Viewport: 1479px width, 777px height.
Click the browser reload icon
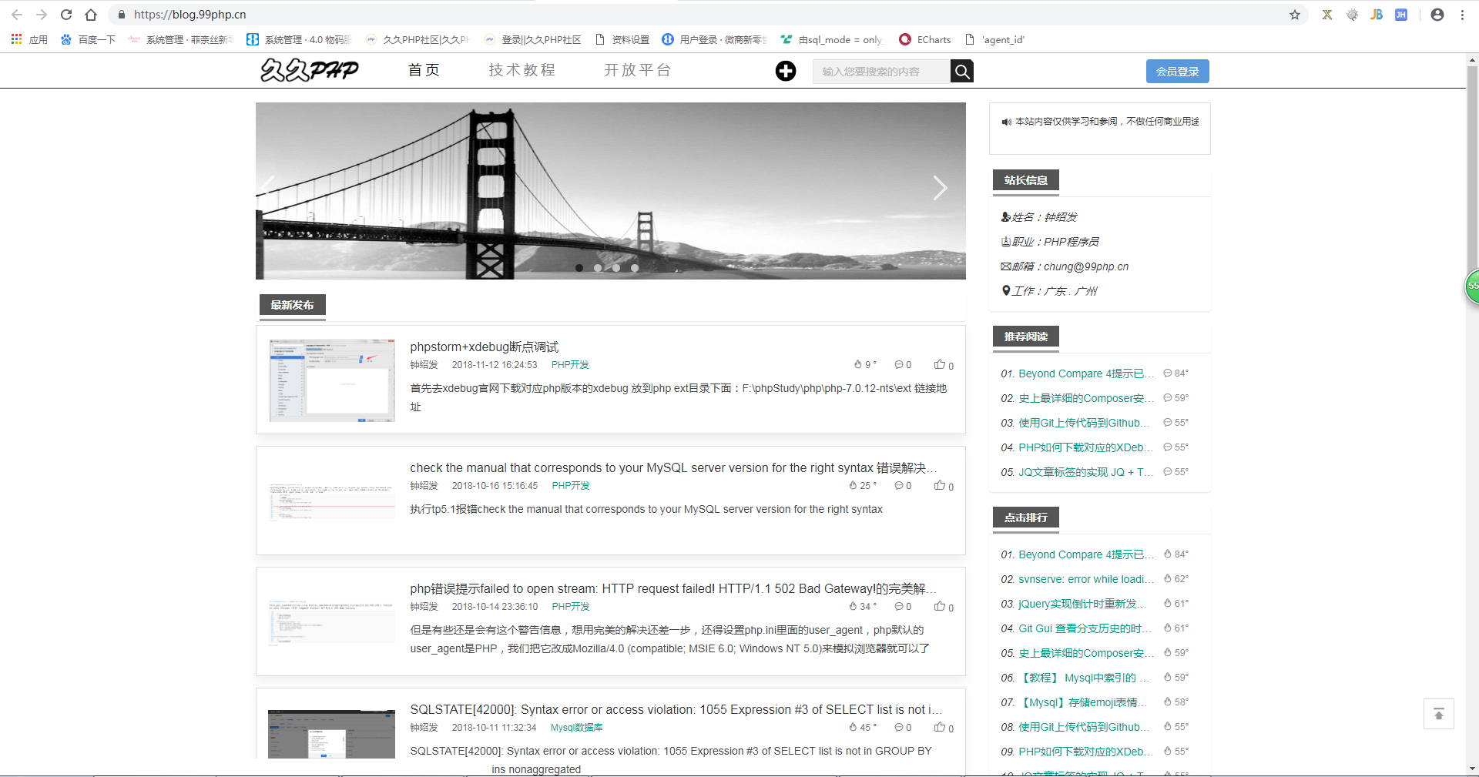(66, 15)
